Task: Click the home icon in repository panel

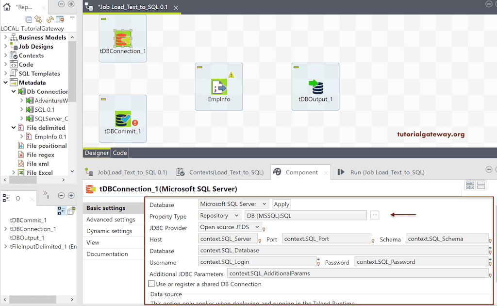Action: [7, 7]
